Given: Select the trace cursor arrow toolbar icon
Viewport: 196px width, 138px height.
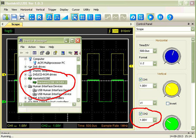Looking at the screenshot, I should click(74, 17).
